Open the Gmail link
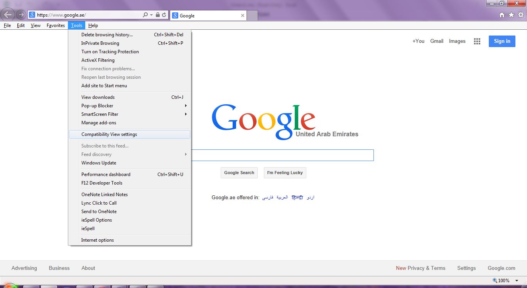 [x=437, y=41]
